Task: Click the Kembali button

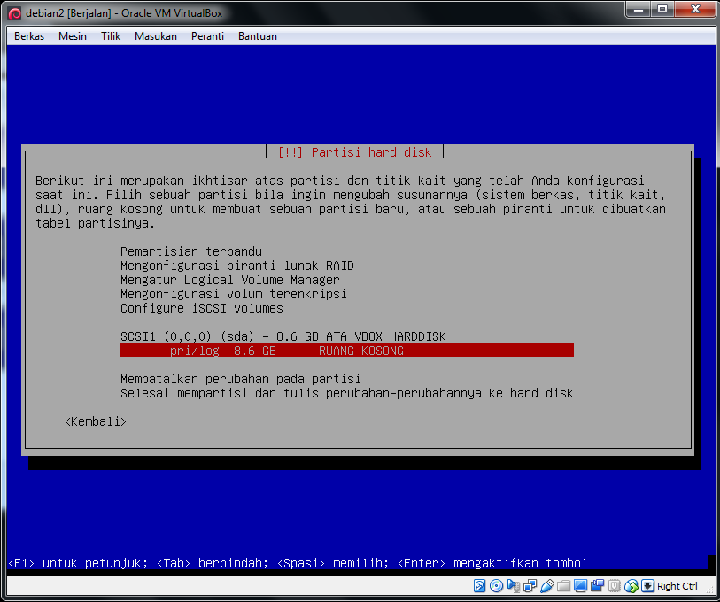Action: (x=96, y=421)
